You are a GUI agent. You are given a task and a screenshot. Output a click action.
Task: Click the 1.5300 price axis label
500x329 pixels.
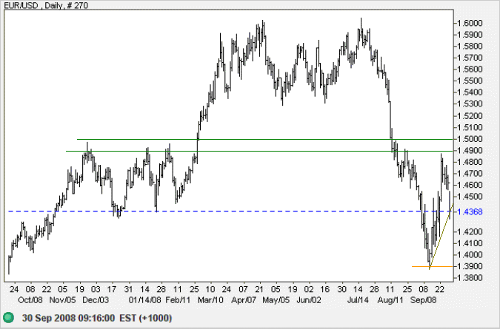(470, 104)
